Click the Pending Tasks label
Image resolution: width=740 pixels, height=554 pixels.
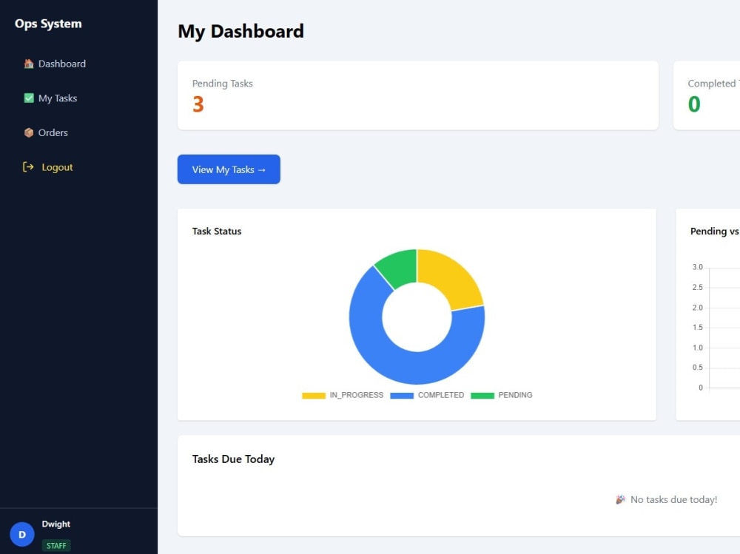click(222, 84)
